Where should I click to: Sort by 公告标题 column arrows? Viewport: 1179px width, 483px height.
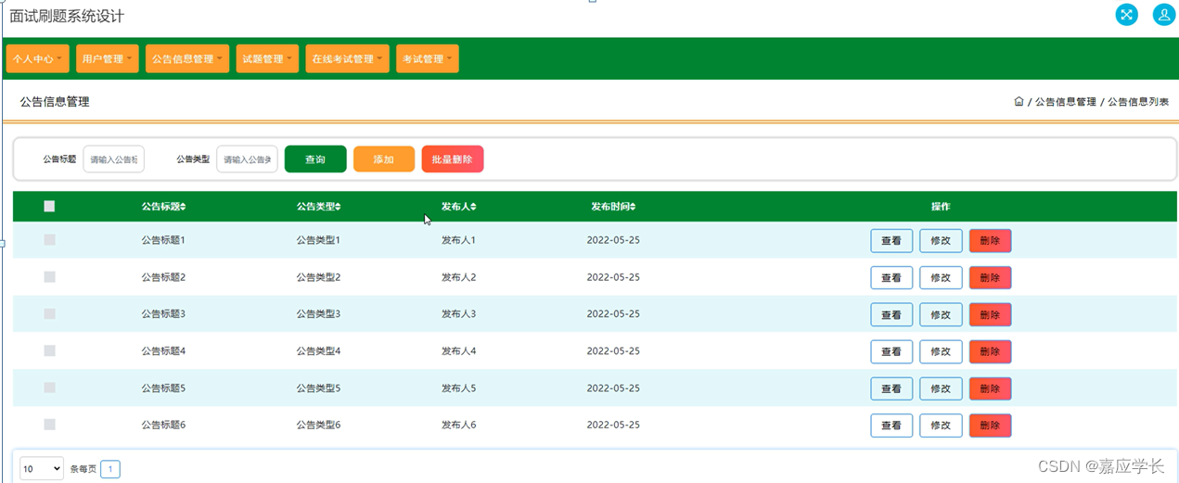click(x=183, y=207)
